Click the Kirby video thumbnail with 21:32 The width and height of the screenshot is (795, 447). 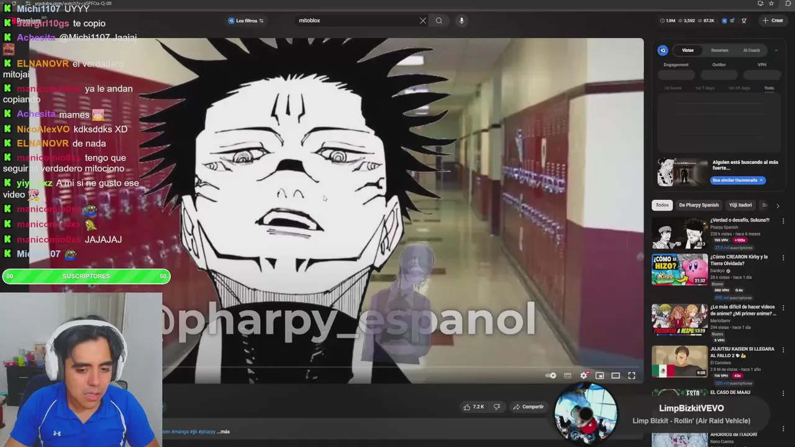(679, 269)
